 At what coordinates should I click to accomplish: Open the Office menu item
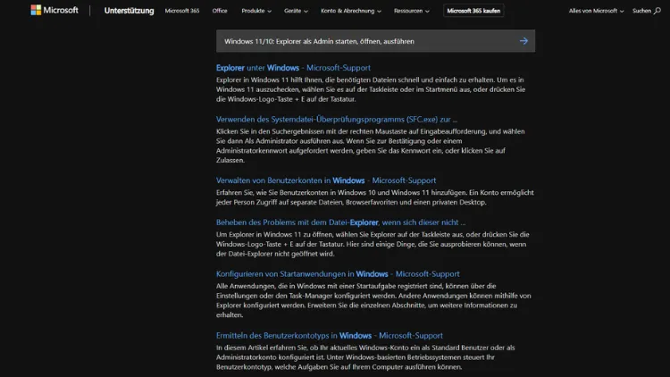(220, 11)
